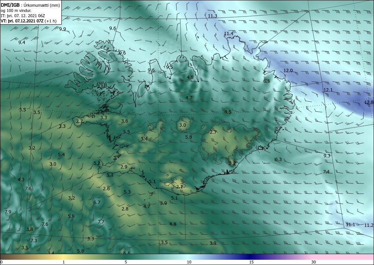
Task: Click the map value 5.2
Action: click(x=97, y=163)
